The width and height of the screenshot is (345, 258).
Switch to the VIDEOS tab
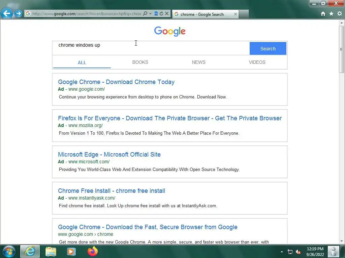click(x=257, y=62)
